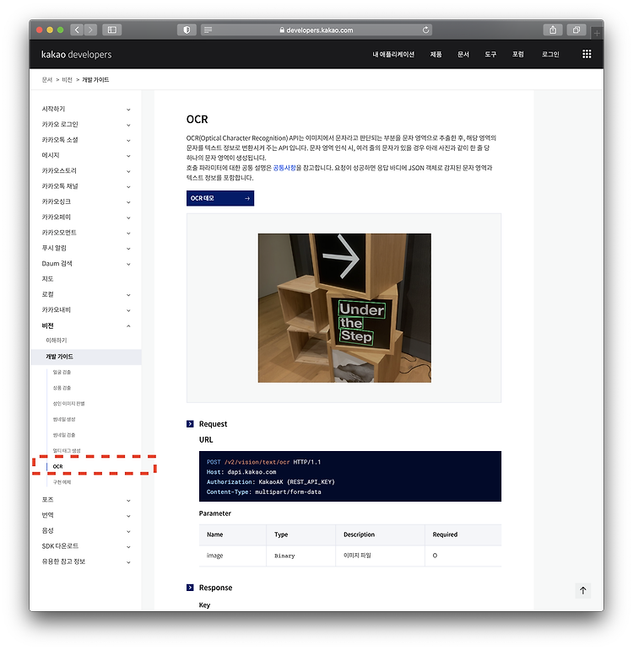This screenshot has height=650, width=633.
Task: Select the OCR entry in the sidebar sublist
Action: point(57,466)
